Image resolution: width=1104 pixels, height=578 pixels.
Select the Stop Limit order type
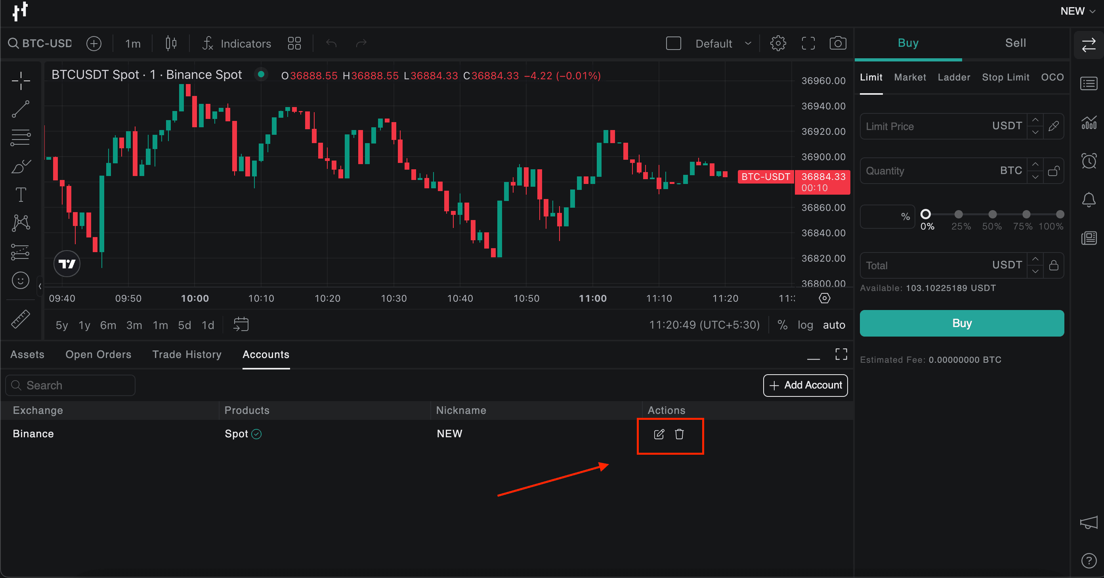coord(1005,77)
